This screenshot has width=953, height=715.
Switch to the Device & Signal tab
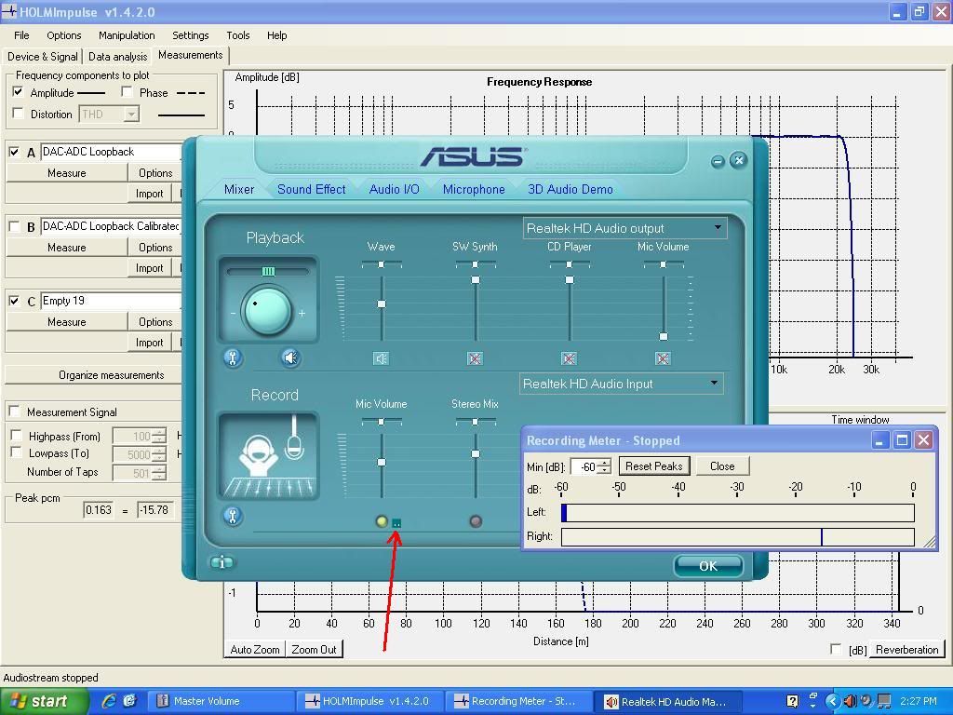point(42,57)
